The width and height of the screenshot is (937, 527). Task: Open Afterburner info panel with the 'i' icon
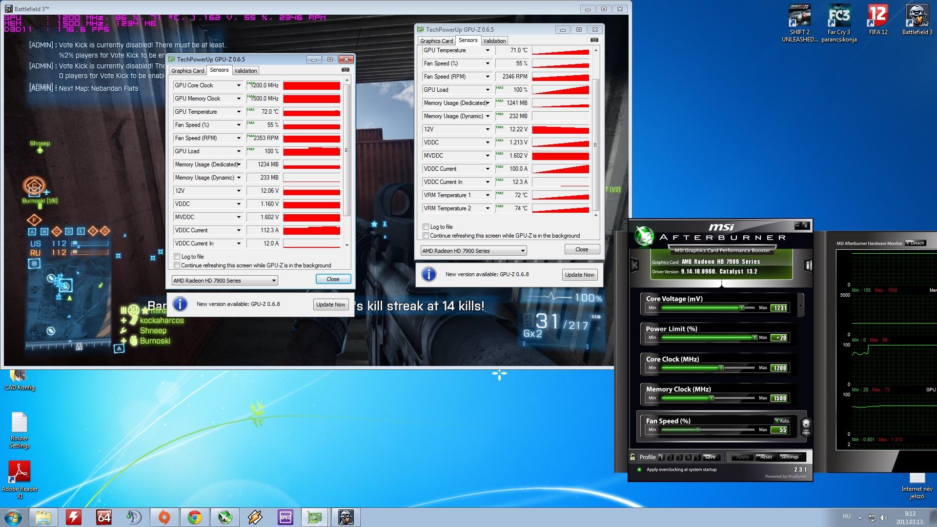(x=808, y=265)
